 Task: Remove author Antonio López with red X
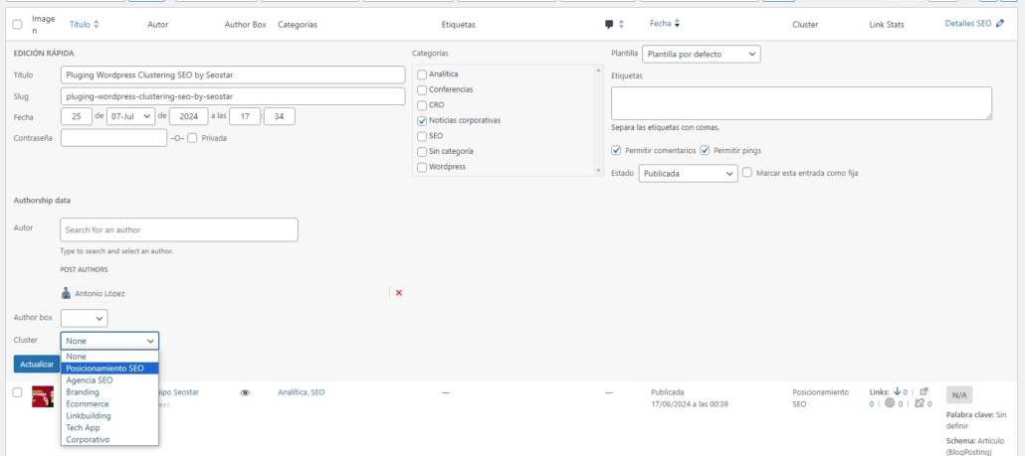coord(399,292)
